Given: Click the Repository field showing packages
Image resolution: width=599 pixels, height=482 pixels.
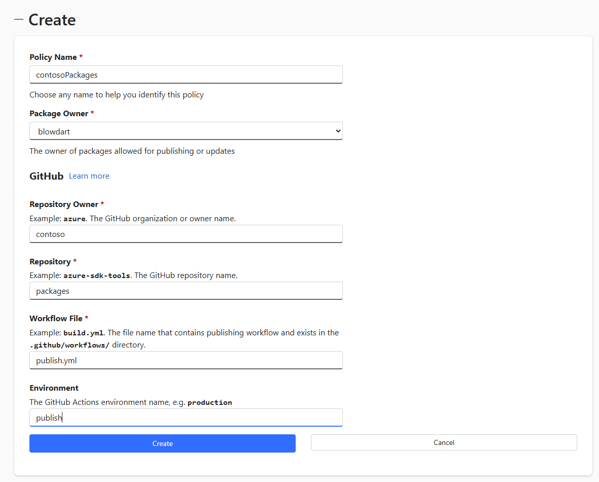Looking at the screenshot, I should click(x=186, y=291).
